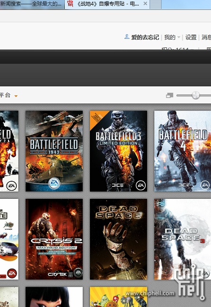This screenshot has height=307, width=211.
Task: Open the 设置 settings link
Action: click(191, 37)
